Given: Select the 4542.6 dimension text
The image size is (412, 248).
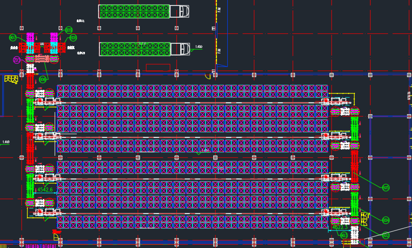Looking at the screenshot, I should click(45, 189).
